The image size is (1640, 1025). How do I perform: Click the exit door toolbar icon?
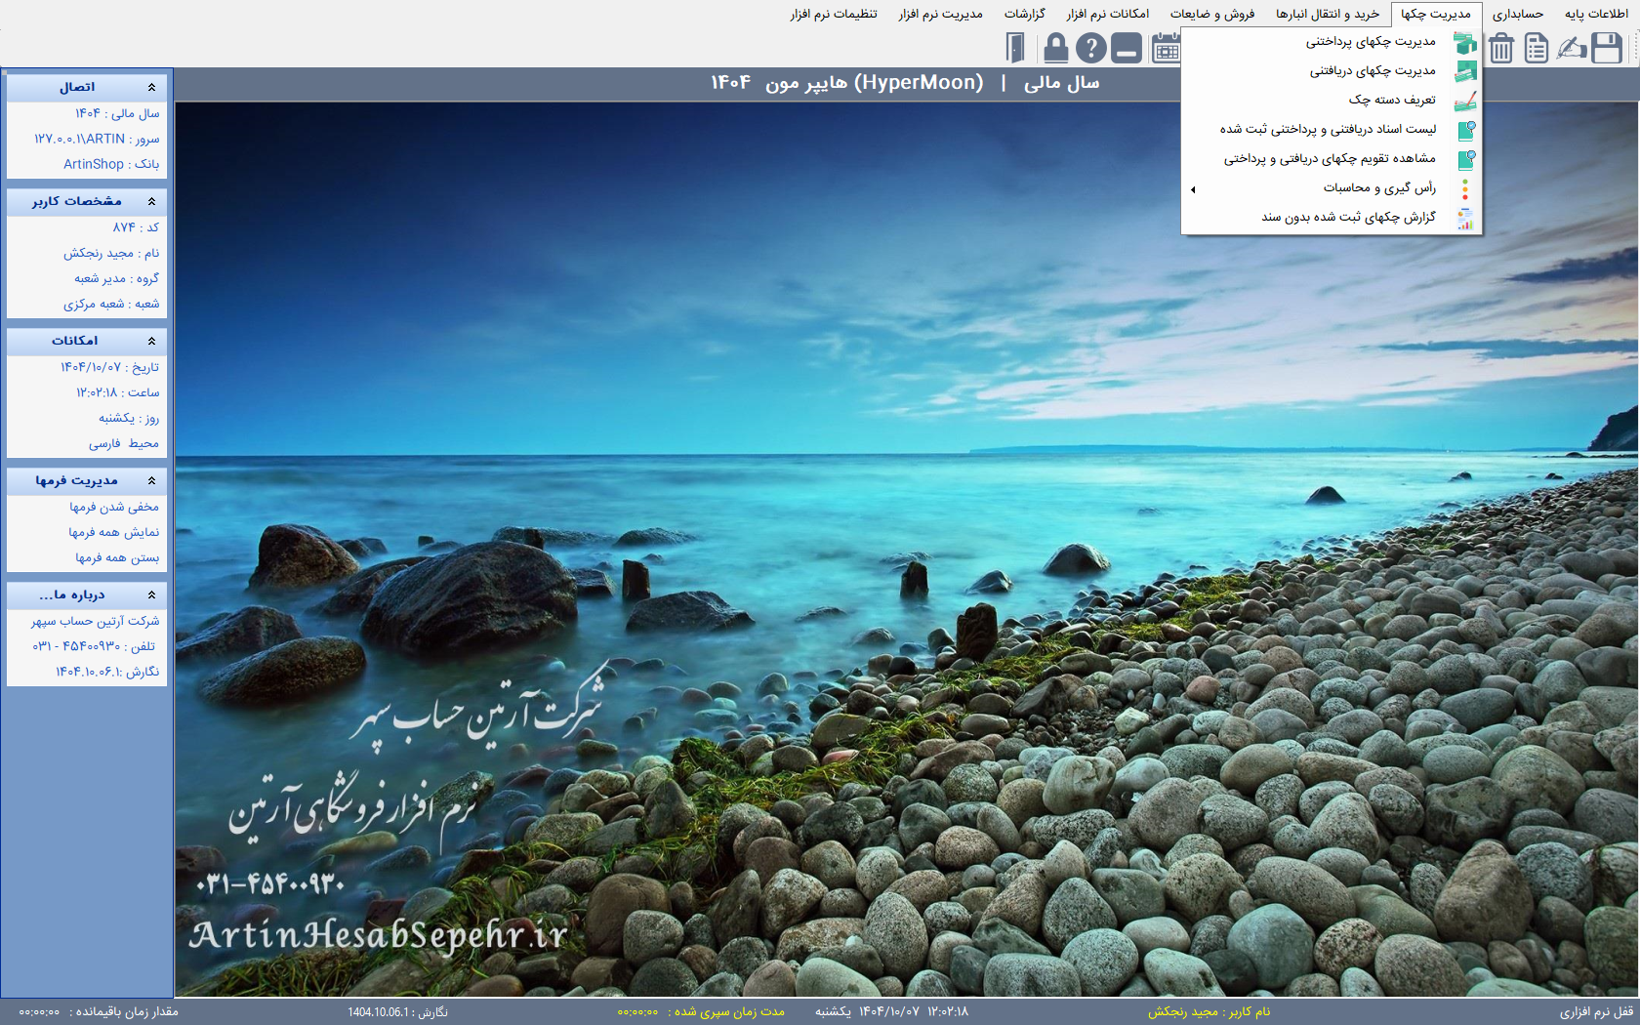tap(1016, 47)
